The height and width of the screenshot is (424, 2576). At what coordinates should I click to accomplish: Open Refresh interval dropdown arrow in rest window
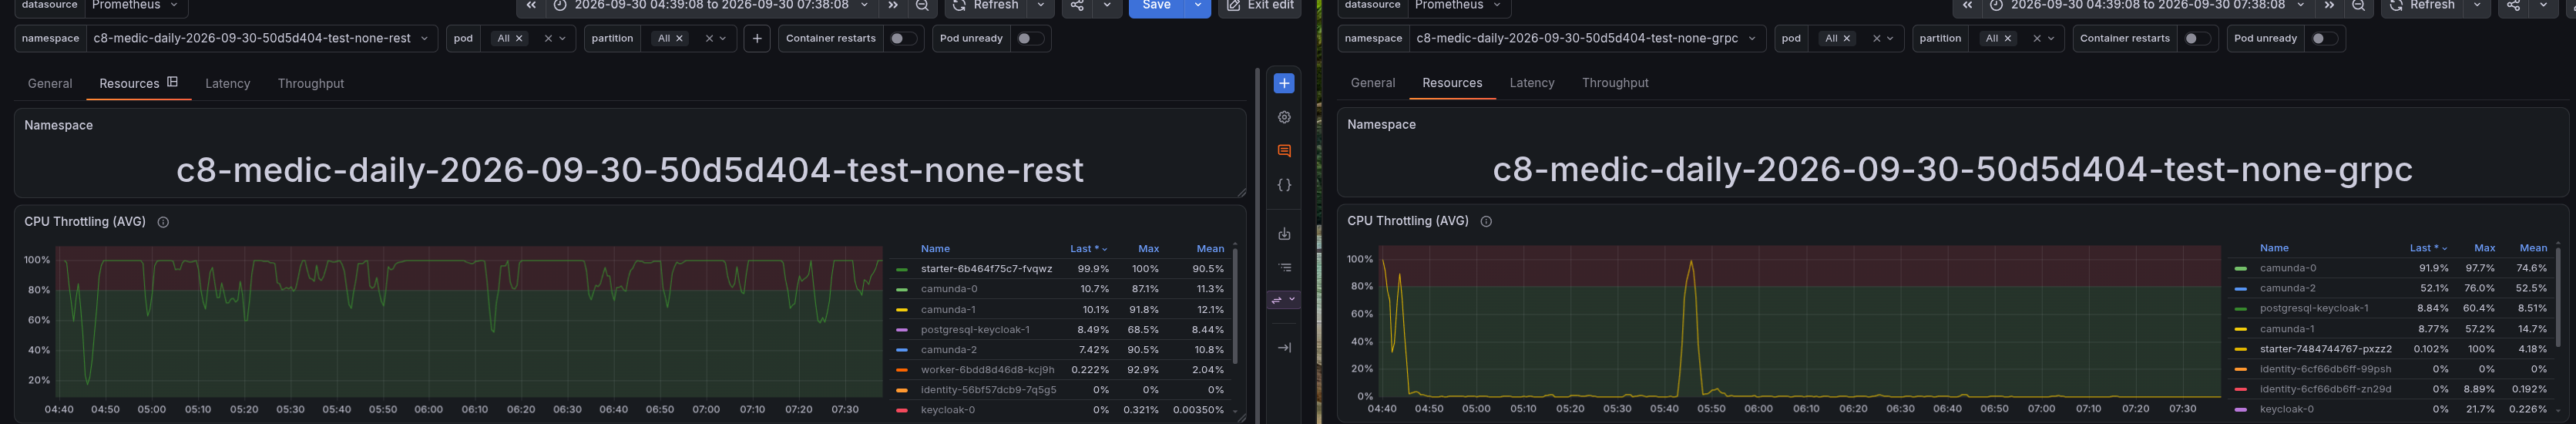pos(1041,6)
